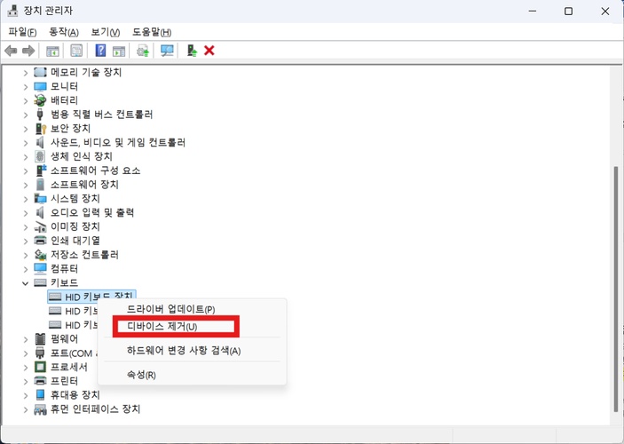Scan for hardware changes monitor icon

(x=167, y=51)
